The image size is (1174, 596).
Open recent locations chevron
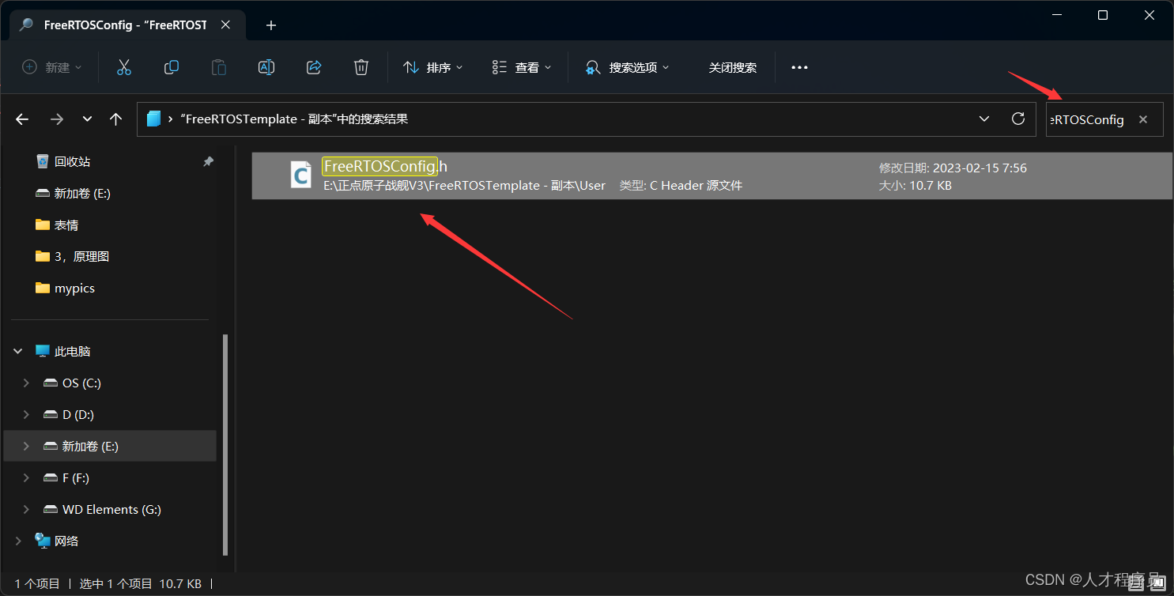pyautogui.click(x=87, y=119)
